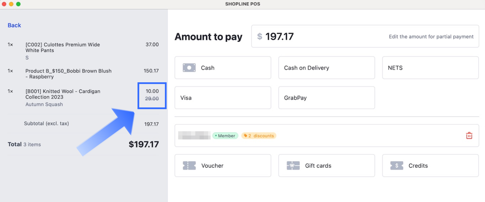Screen dimensions: 485x202
Task: Click the Credits dollar icon
Action: tap(397, 166)
